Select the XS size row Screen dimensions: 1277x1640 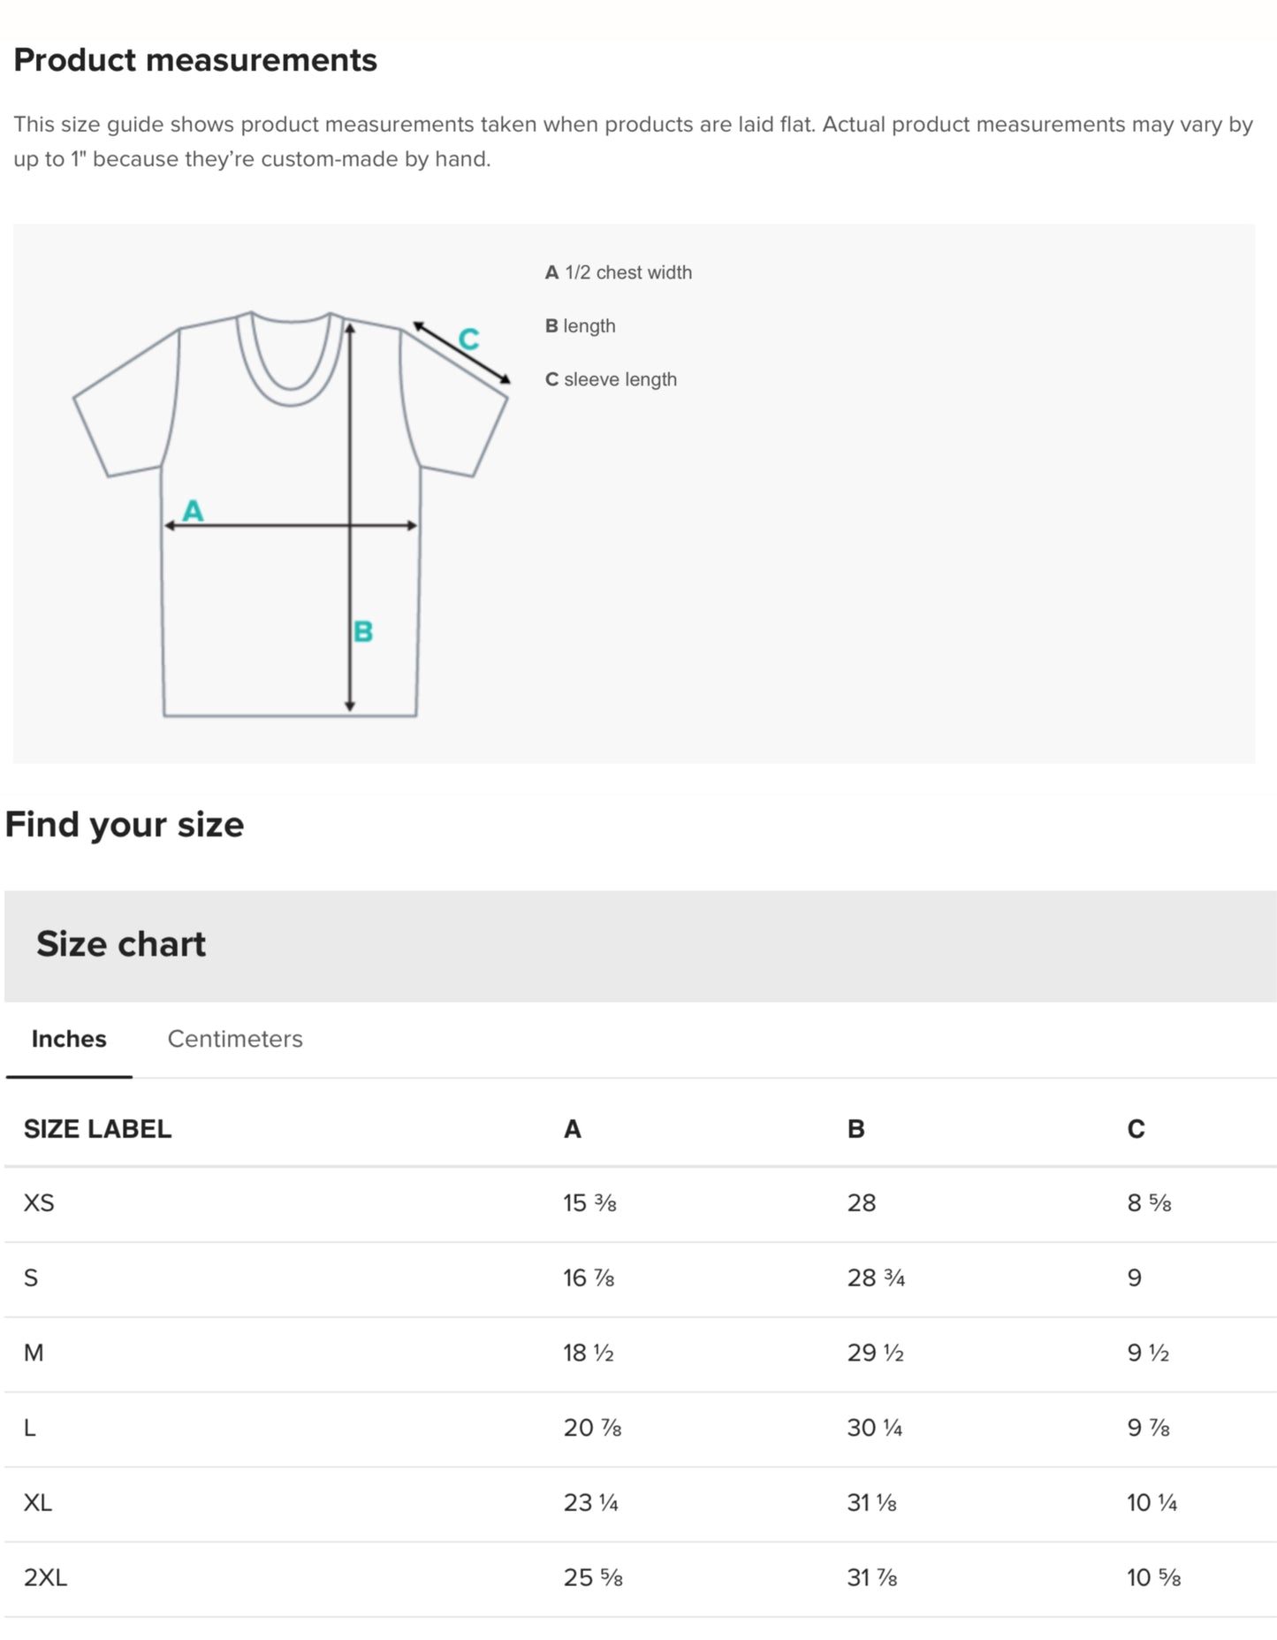(x=35, y=1202)
